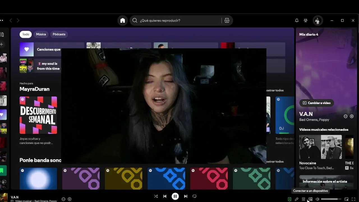Click V.A.N song title in bottom bar
Screen dimensions: 359x202
coord(15,197)
